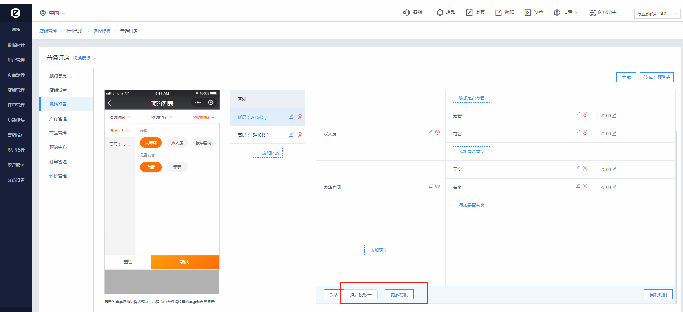Viewport: 683px width, 312px height.
Task: Select 无窗 chip in phone preview
Action: pos(177,167)
